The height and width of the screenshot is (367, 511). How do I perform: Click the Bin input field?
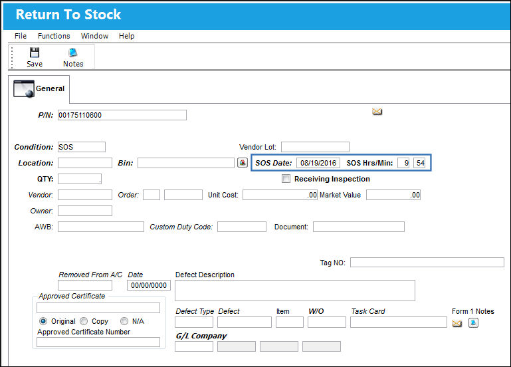tap(186, 163)
